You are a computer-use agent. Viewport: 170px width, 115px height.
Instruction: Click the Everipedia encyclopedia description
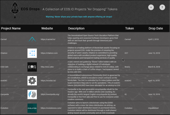point(93,94)
